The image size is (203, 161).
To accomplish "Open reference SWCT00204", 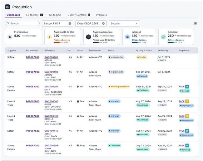I will (x=51, y=87).
